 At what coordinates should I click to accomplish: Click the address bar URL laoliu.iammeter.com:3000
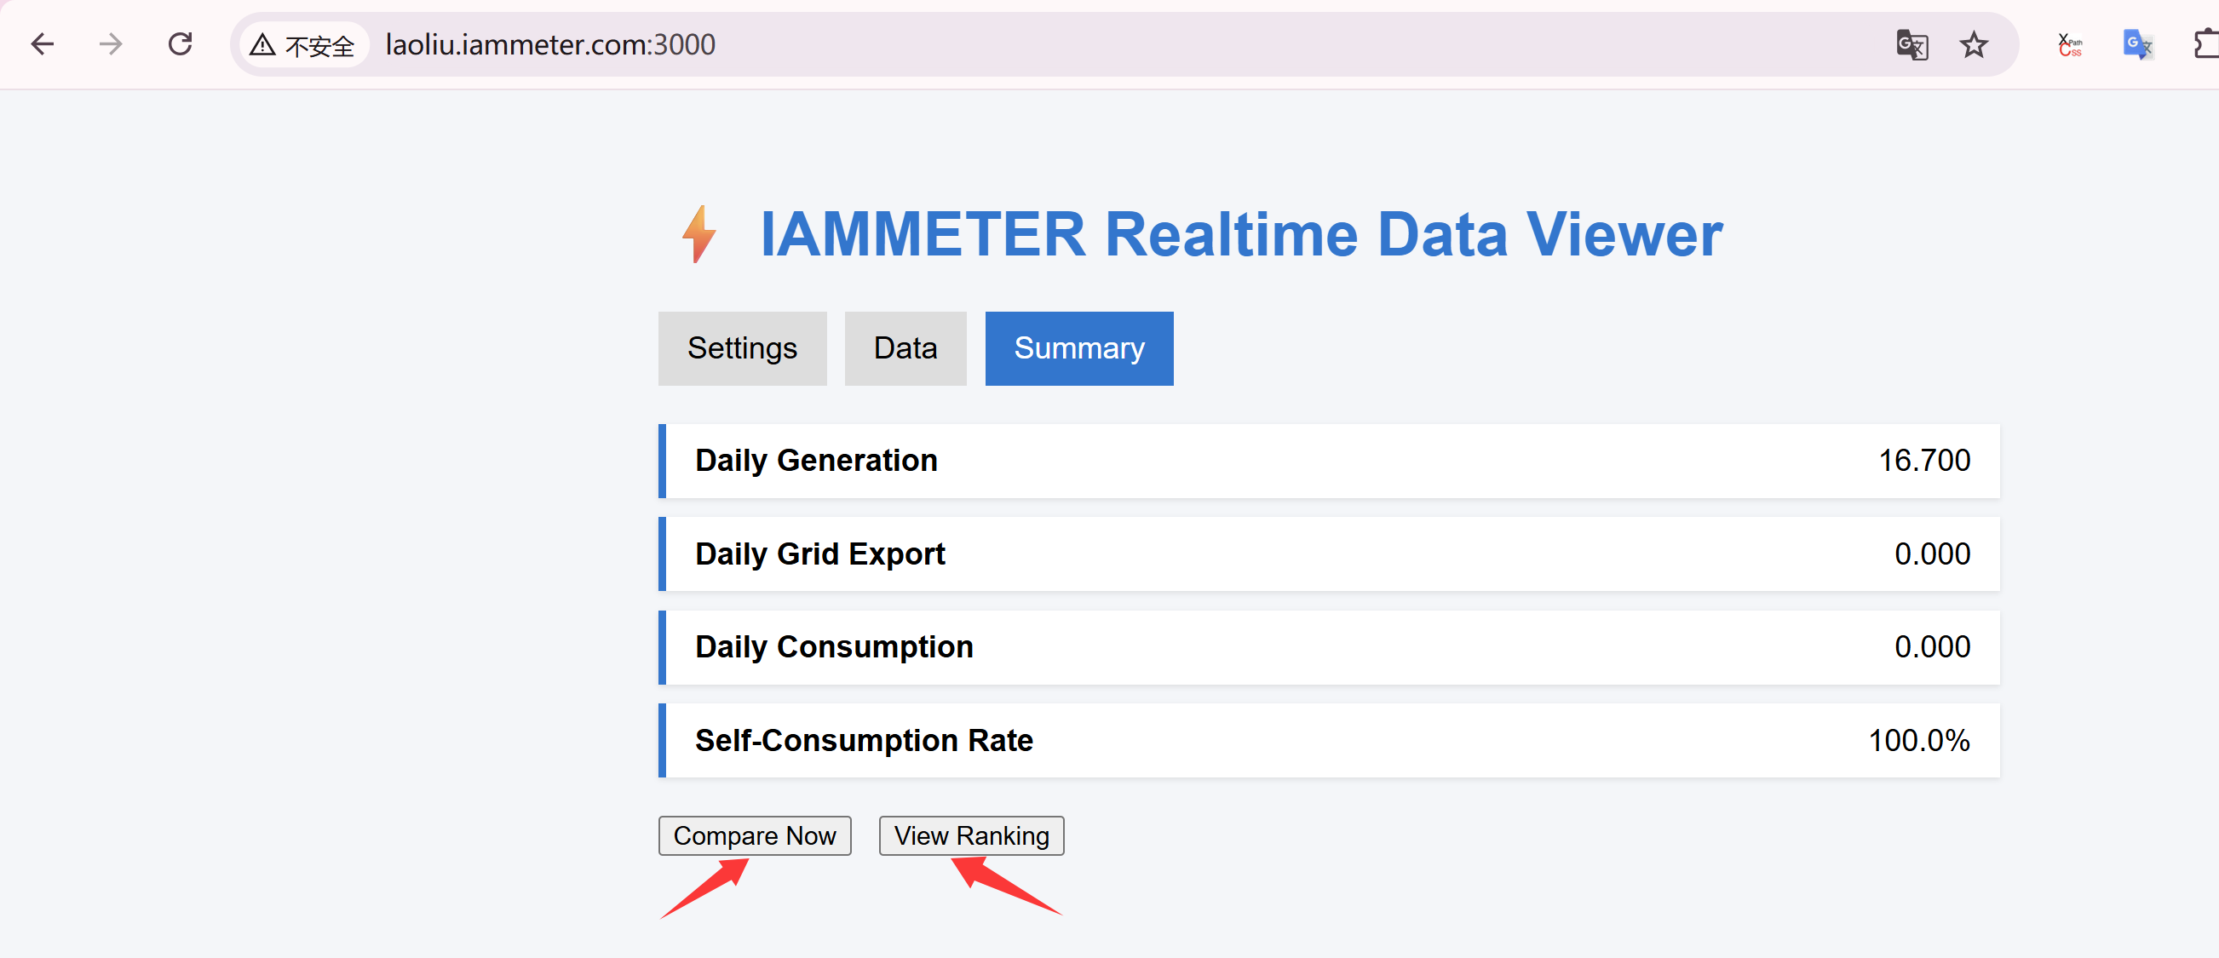point(550,45)
